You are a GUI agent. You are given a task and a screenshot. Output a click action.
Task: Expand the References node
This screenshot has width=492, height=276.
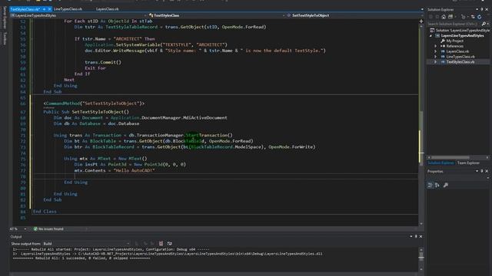(x=436, y=46)
